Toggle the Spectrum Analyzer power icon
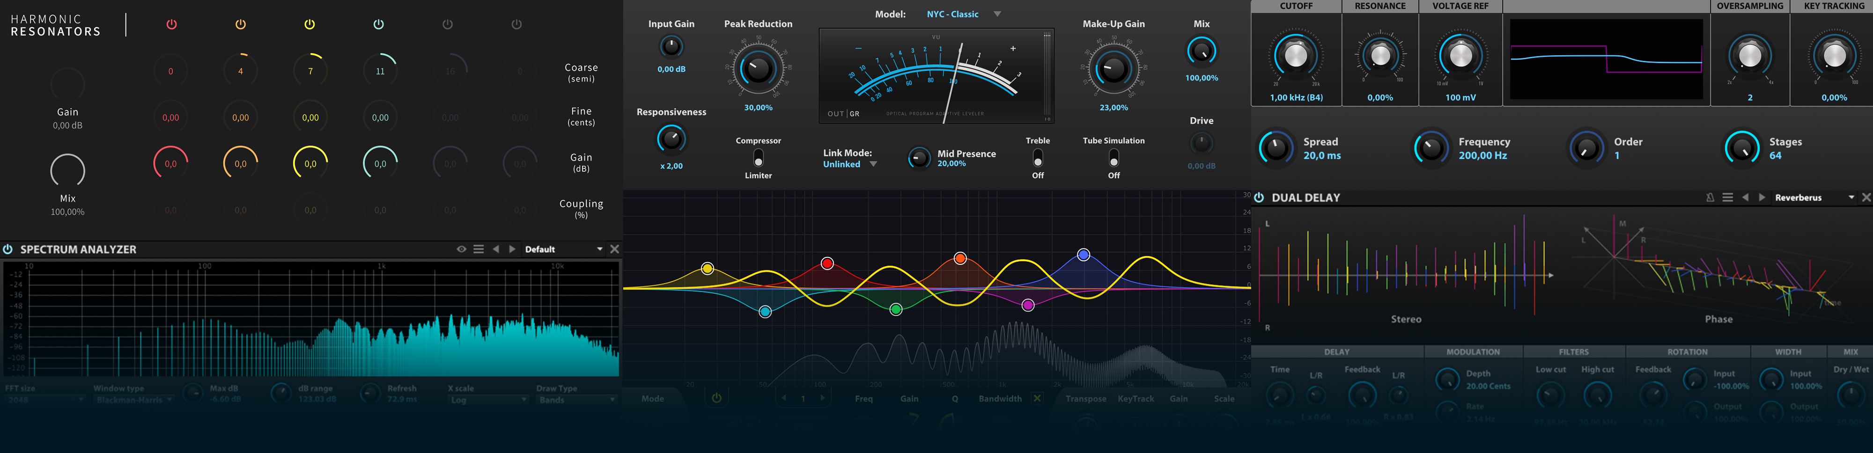The image size is (1873, 453). (x=8, y=249)
